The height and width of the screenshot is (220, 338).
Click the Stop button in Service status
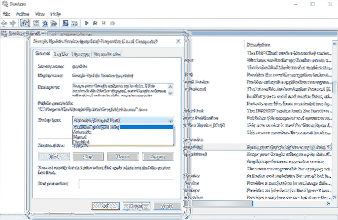pos(87,157)
